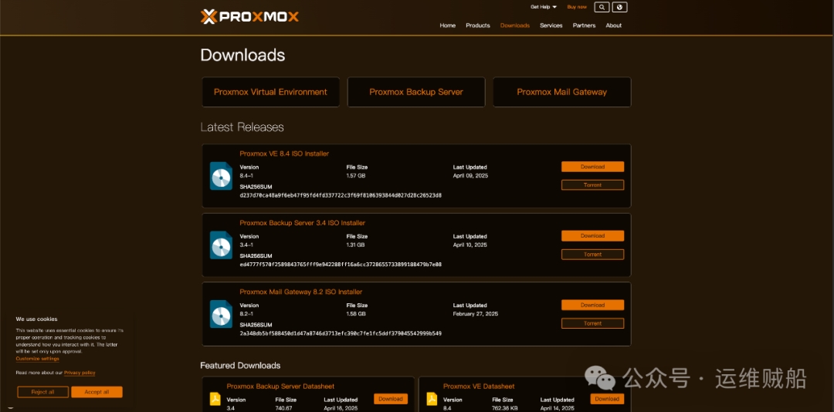Download Proxmox Backup Server 3.4 ISO
Viewport: 834px width, 412px height.
pos(592,235)
